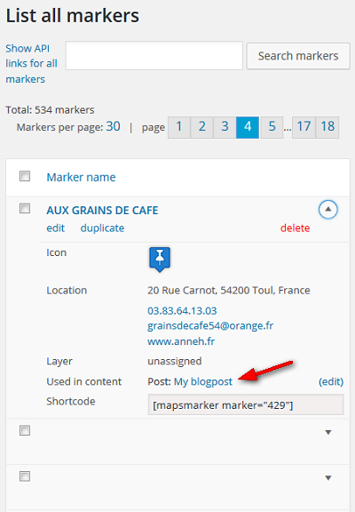Screen dimensions: 355x512
Task: Sort by Marker name column header
Action: pyautogui.click(x=81, y=177)
